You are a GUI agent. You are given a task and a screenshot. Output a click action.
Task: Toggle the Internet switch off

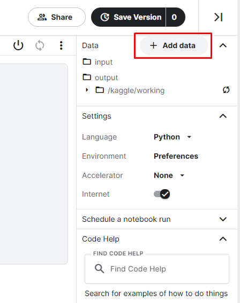pyautogui.click(x=162, y=194)
